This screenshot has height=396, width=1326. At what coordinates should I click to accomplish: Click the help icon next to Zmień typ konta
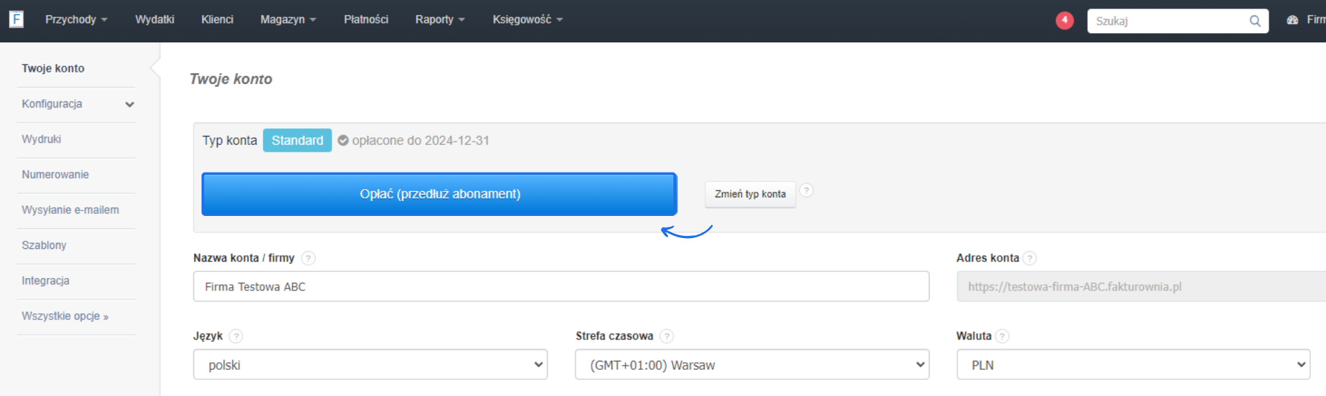tap(806, 190)
